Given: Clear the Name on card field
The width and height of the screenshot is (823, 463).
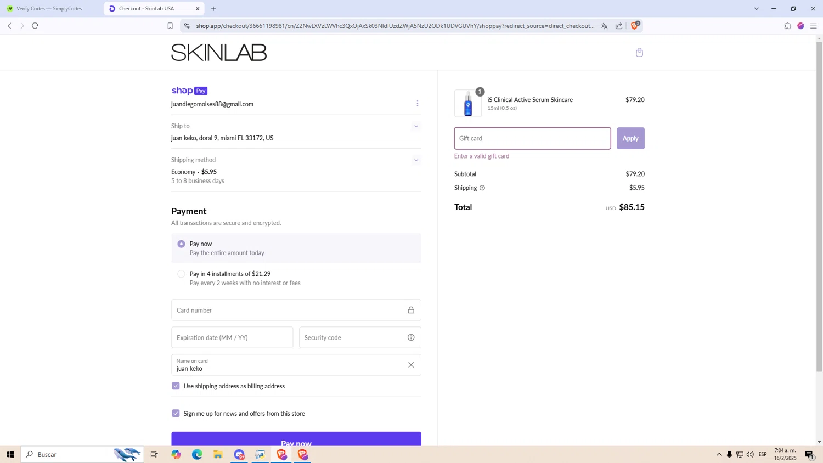Looking at the screenshot, I should [x=411, y=365].
